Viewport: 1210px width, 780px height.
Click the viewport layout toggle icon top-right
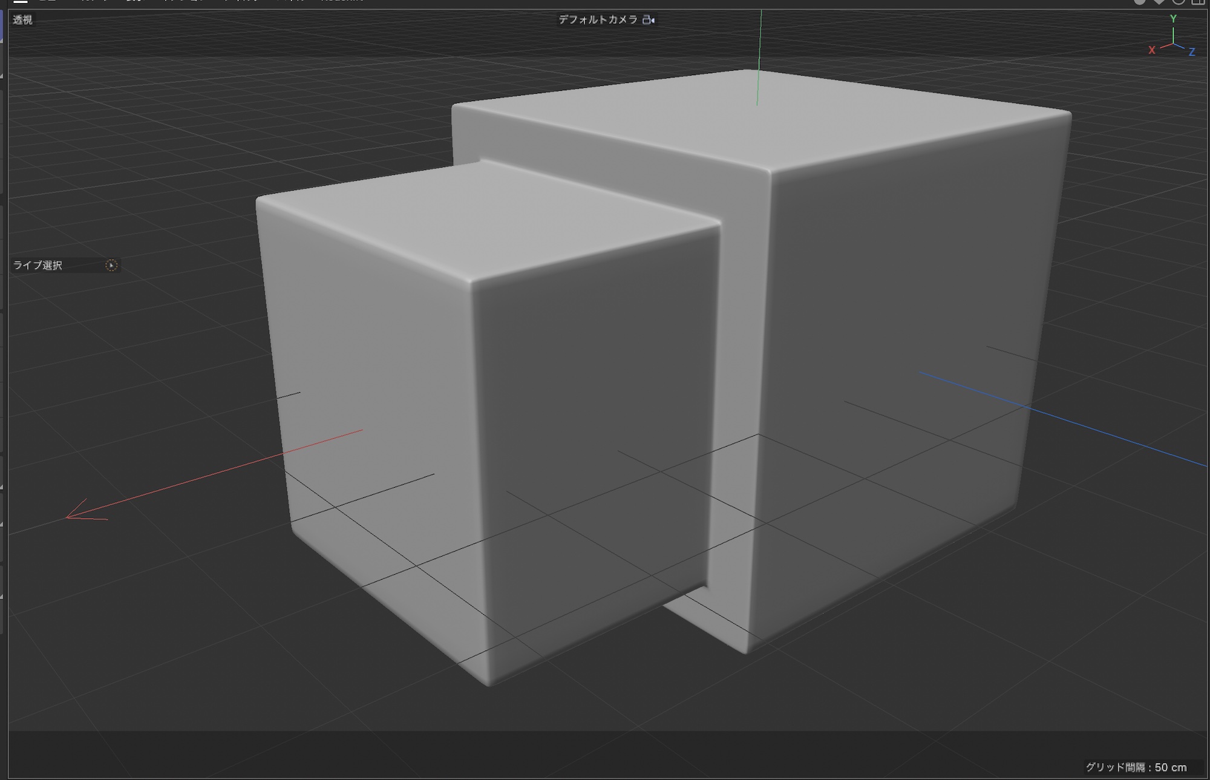(x=1198, y=2)
